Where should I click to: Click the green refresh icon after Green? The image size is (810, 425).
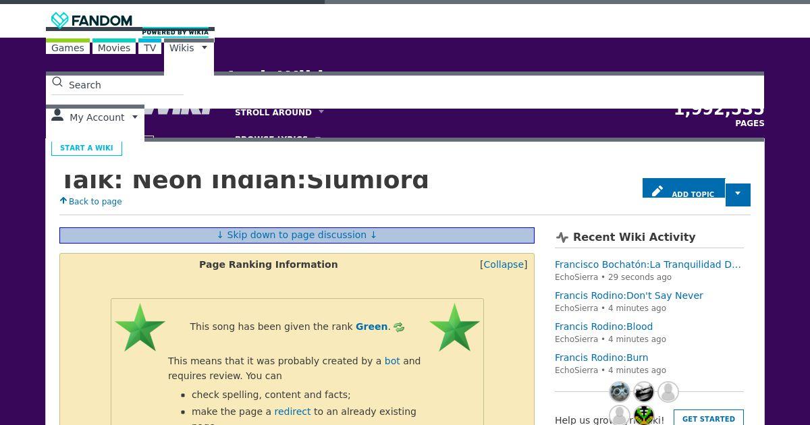399,327
